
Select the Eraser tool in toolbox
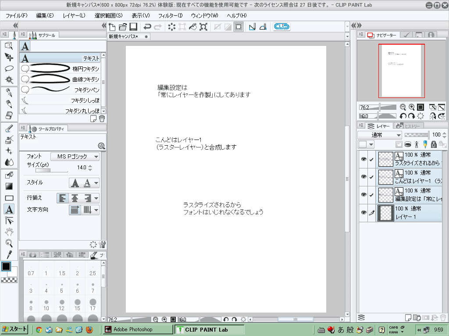coord(9,115)
